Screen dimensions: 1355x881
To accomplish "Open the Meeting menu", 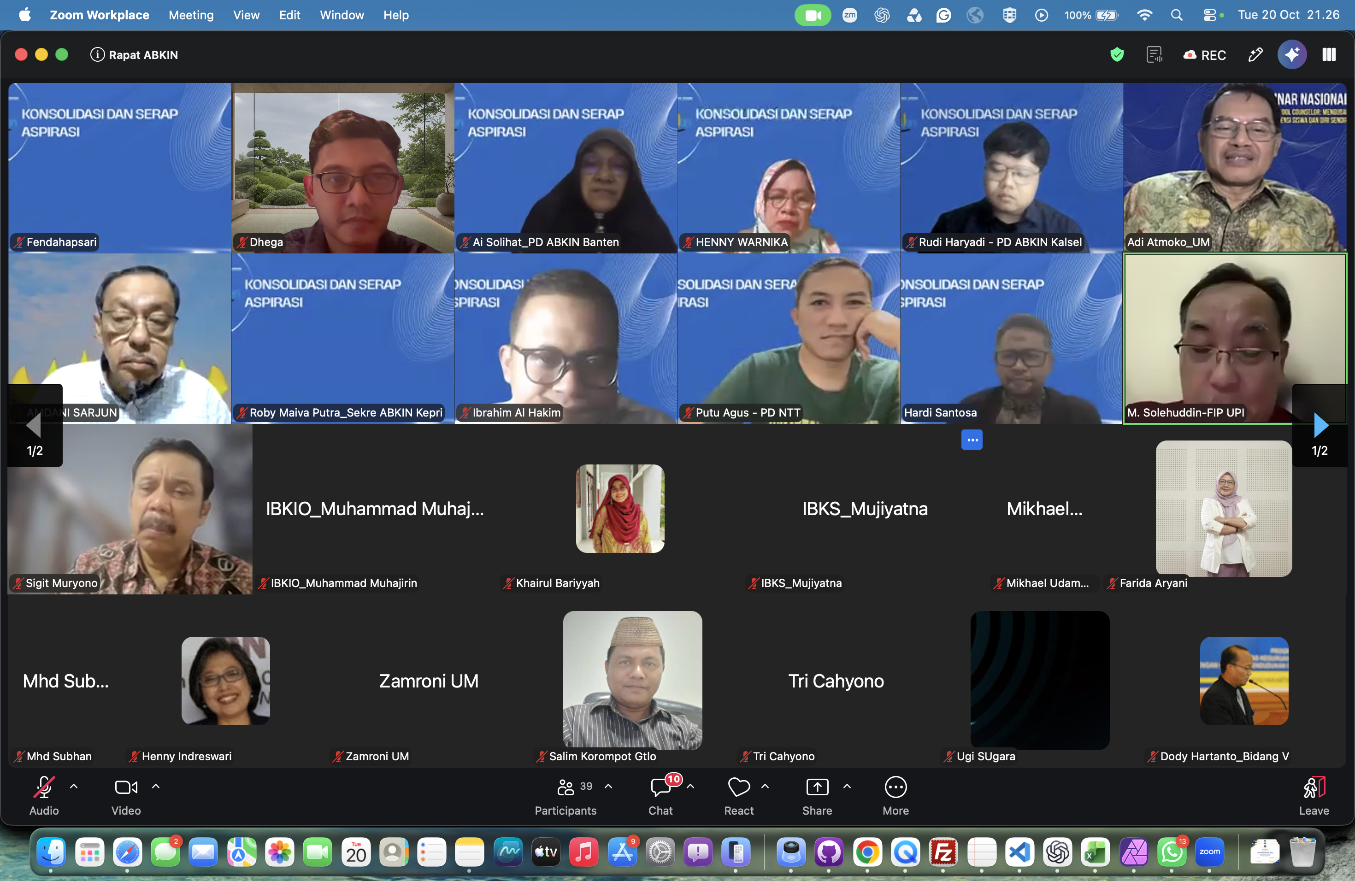I will click(x=191, y=15).
